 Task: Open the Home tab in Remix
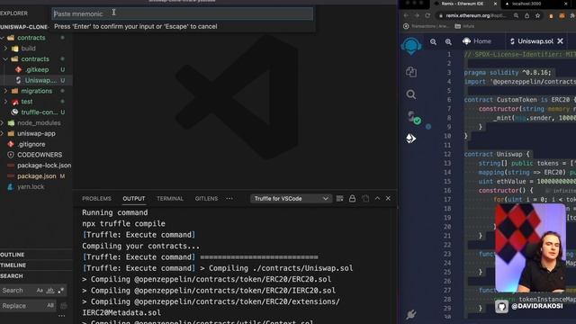[x=477, y=41]
